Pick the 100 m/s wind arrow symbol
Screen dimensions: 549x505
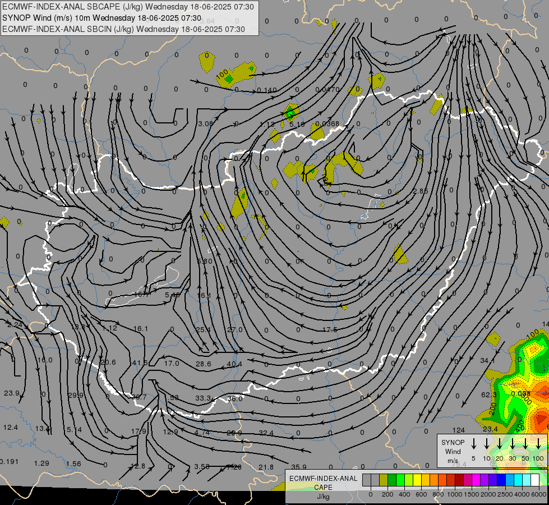click(x=538, y=443)
